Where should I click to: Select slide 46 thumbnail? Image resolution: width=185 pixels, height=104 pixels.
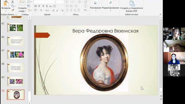tap(16, 41)
